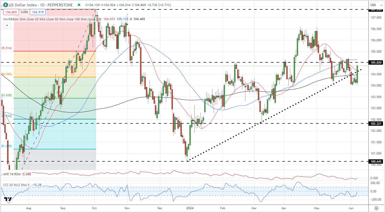Click the green market status indicator dot
The image size is (385, 212).
coord(79,5)
